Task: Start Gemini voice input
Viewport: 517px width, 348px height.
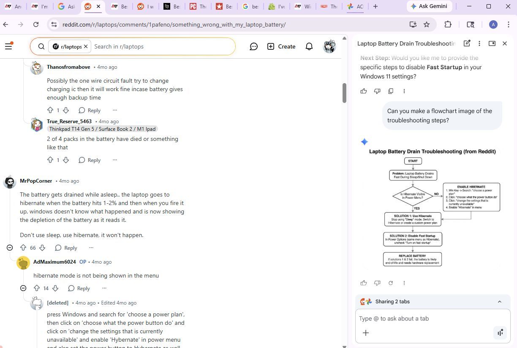Action: point(500,333)
